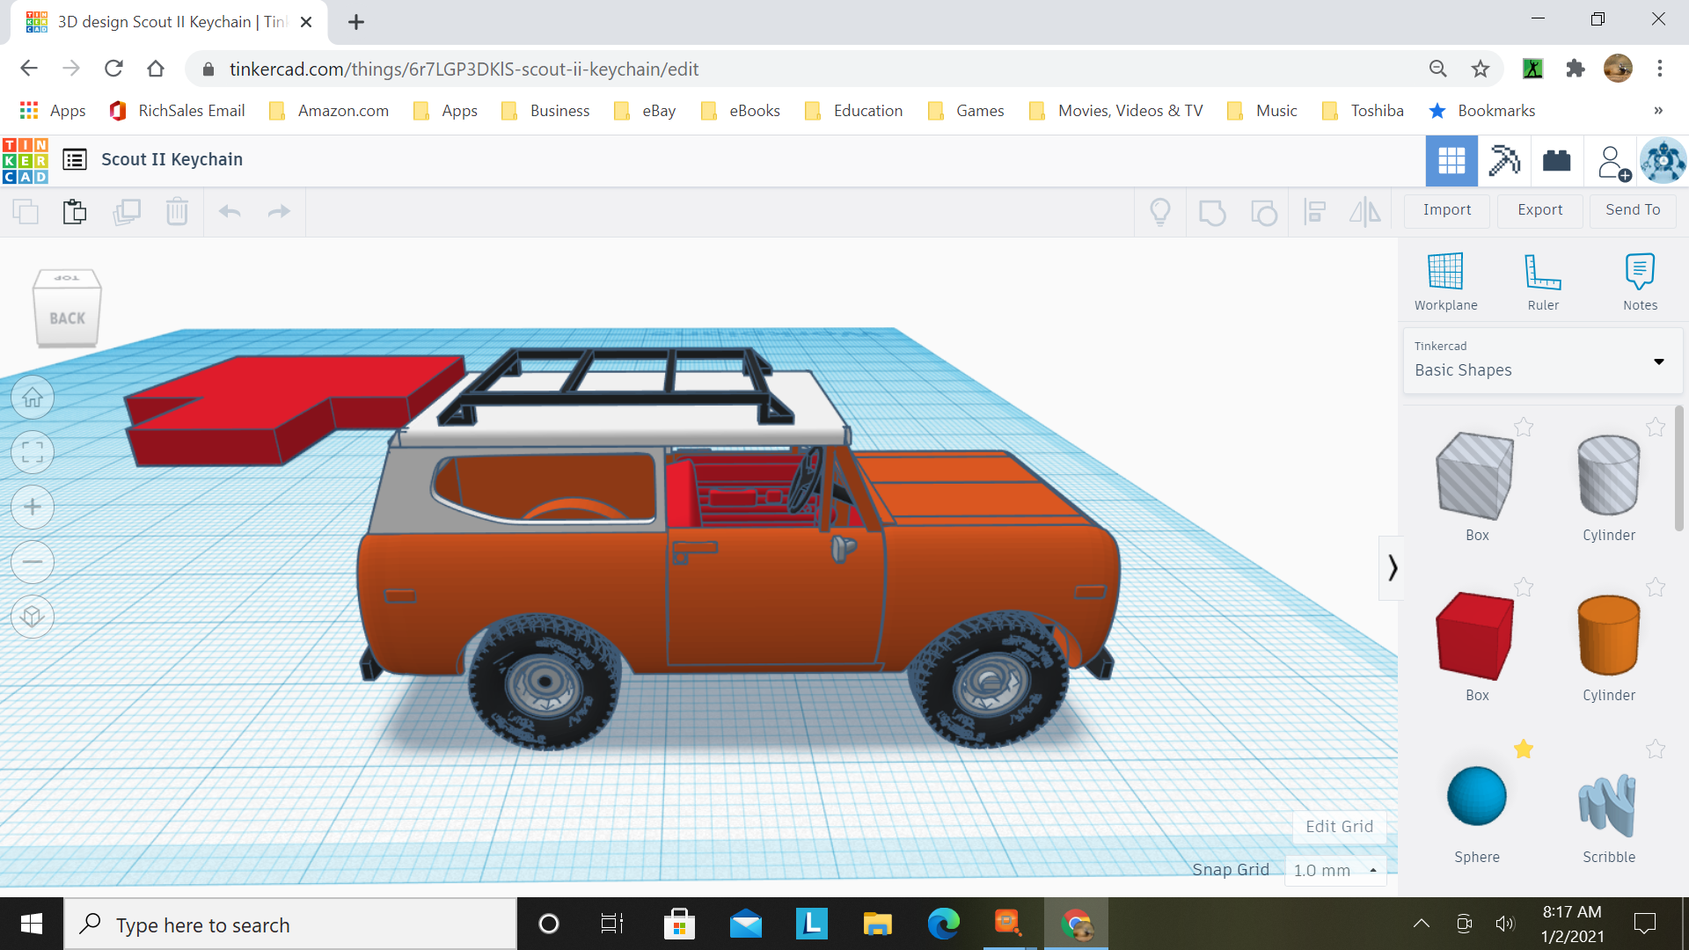This screenshot has height=950, width=1689.
Task: Click the Export button
Action: tap(1539, 208)
